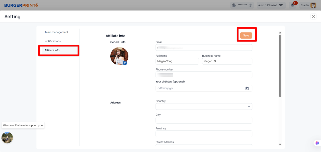Screen dimensions: 321x152
Task: Open the support chat avatar bubble
Action: click(7, 137)
